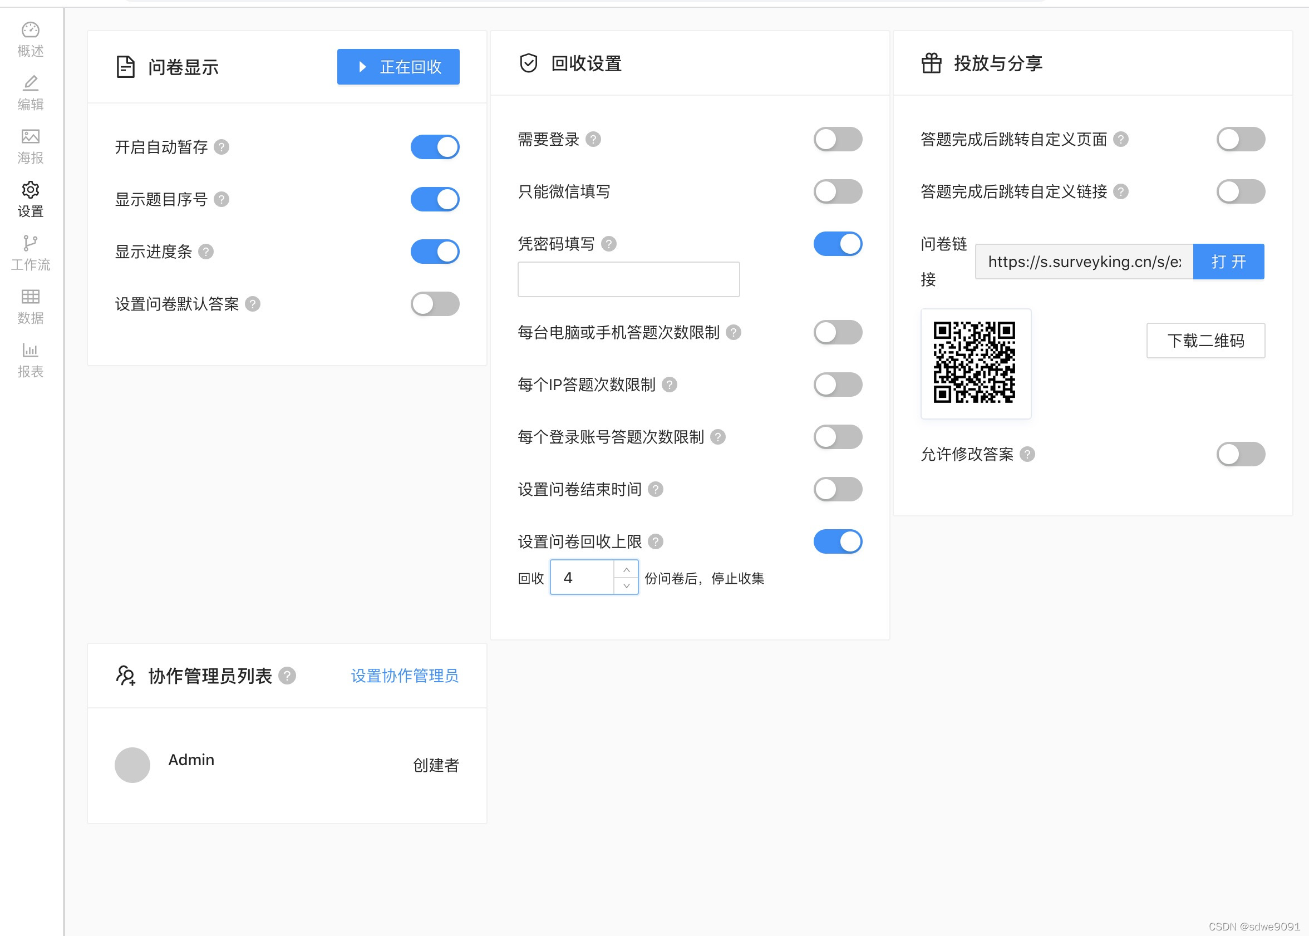Select the 设置 settings sidebar item

(30, 199)
